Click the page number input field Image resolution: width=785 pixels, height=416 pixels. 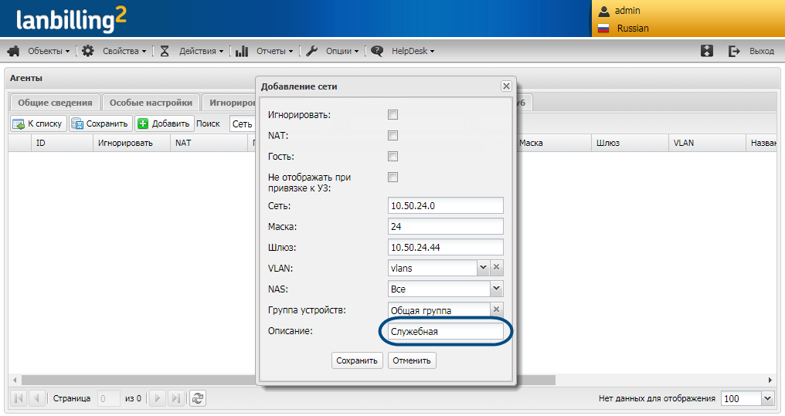tap(109, 398)
